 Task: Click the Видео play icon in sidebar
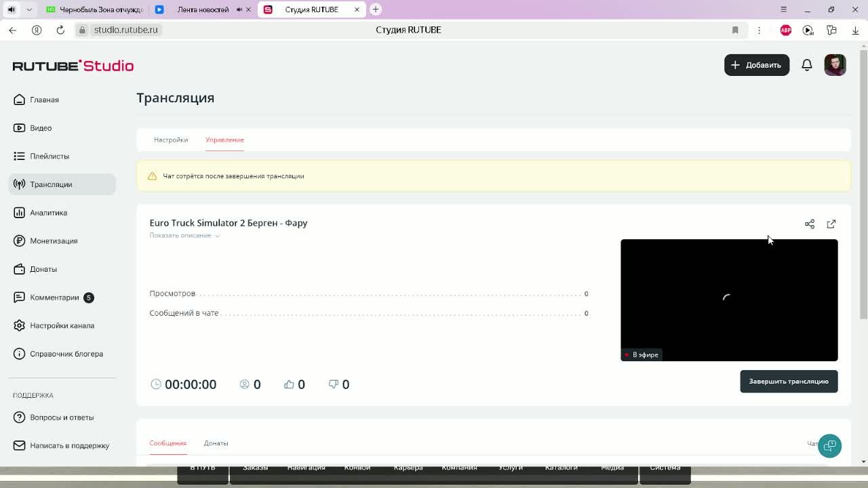click(19, 128)
